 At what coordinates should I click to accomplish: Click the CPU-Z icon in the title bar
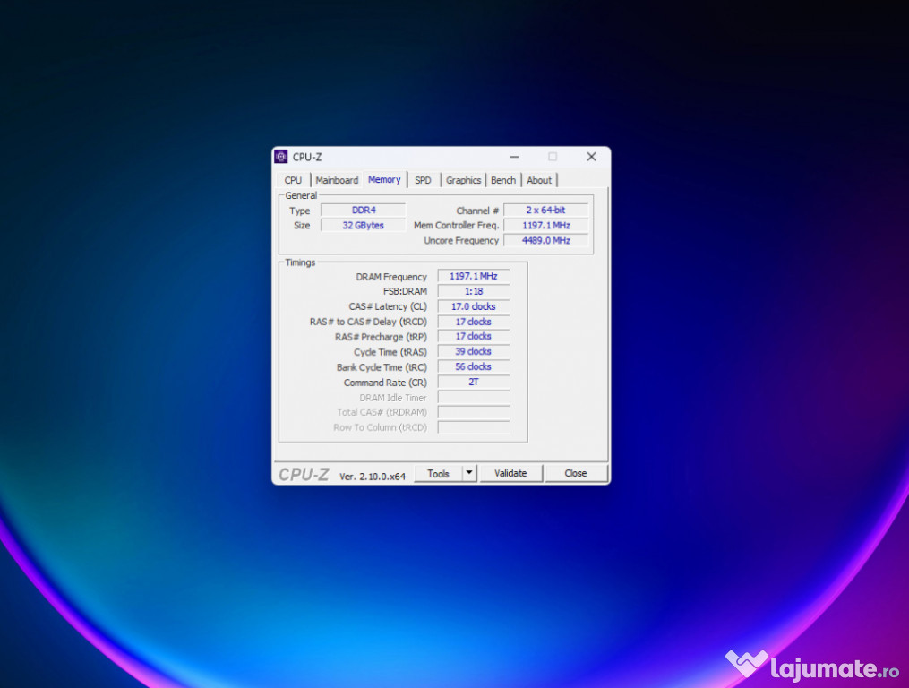(281, 157)
